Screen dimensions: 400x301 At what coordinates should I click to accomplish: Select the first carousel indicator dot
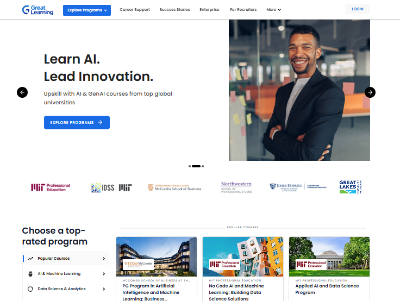[x=190, y=166]
